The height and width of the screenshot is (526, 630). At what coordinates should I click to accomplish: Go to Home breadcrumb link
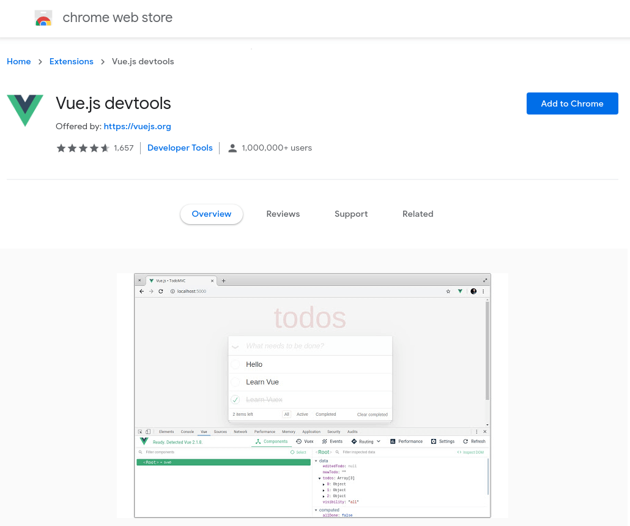point(19,61)
